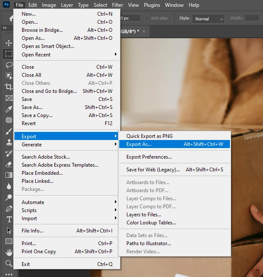Select the Eyedropper tool
263x277 pixels.
(x=8, y=109)
